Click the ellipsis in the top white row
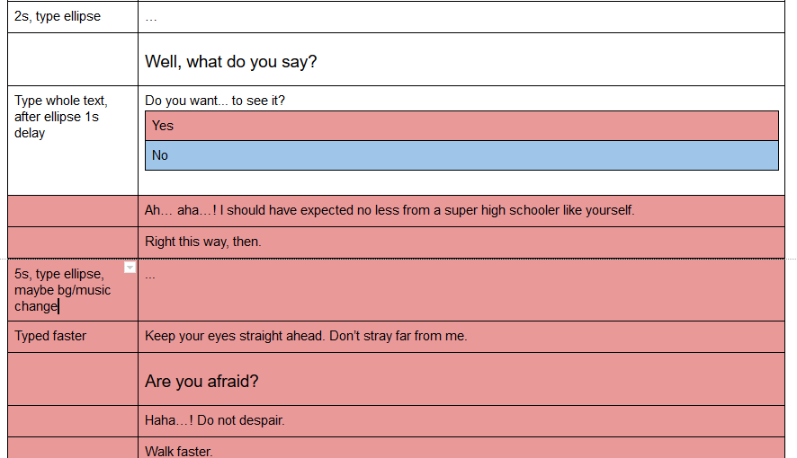Image resolution: width=797 pixels, height=458 pixels. (x=150, y=16)
